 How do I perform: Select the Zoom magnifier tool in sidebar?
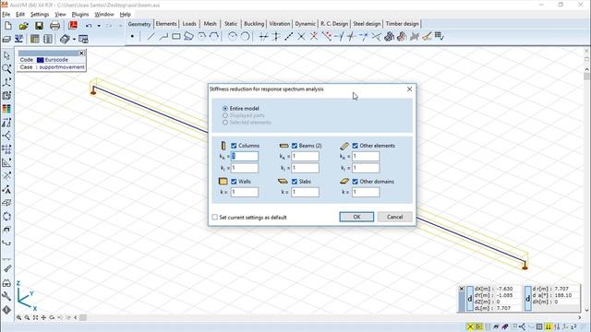(6, 69)
